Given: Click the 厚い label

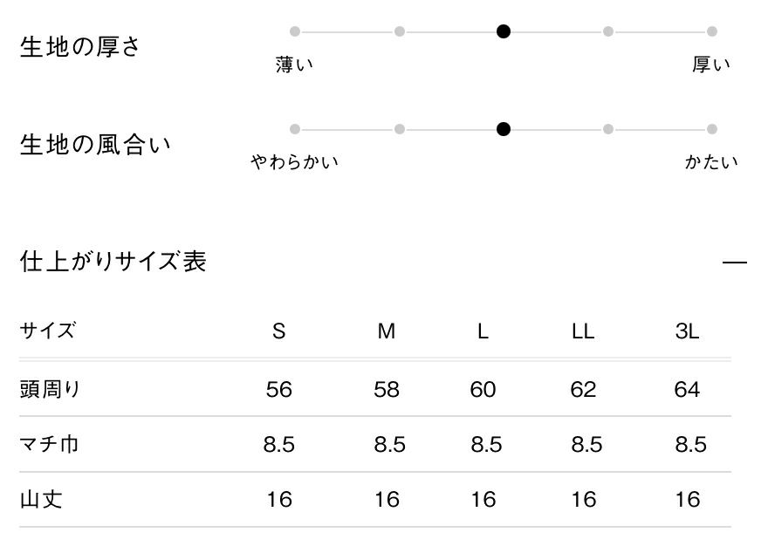Looking at the screenshot, I should tap(711, 65).
